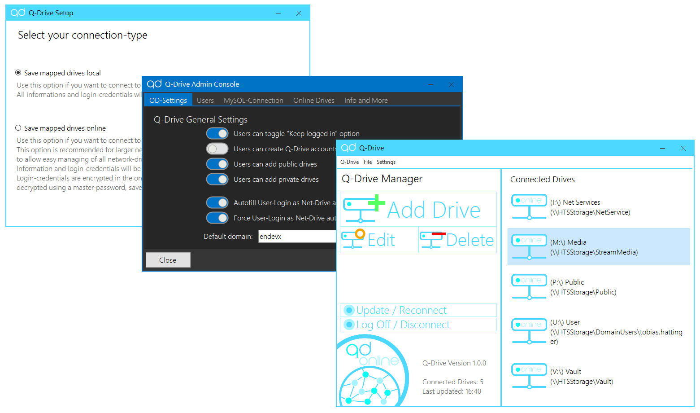Switch to the Online Drives tab
The height and width of the screenshot is (413, 700).
tap(314, 100)
